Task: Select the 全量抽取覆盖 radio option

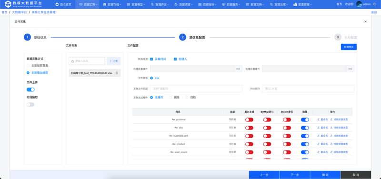Action: pos(28,66)
